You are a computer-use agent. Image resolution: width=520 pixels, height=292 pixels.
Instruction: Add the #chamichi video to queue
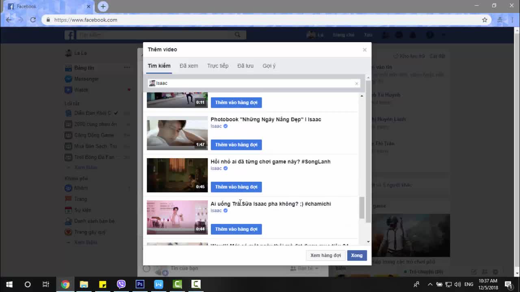click(236, 229)
